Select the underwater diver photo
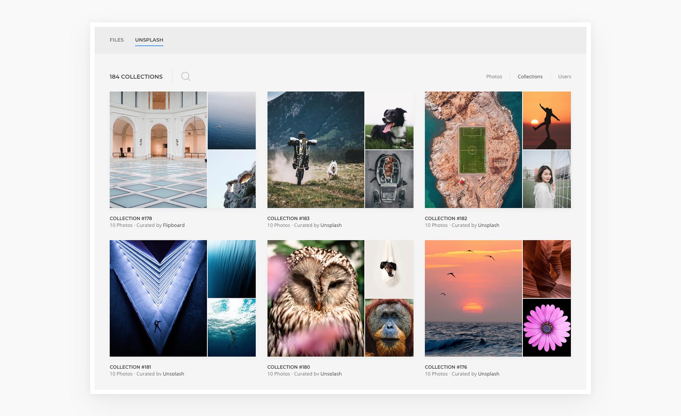 tap(232, 328)
